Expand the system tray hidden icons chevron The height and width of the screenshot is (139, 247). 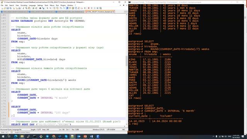click(213, 136)
